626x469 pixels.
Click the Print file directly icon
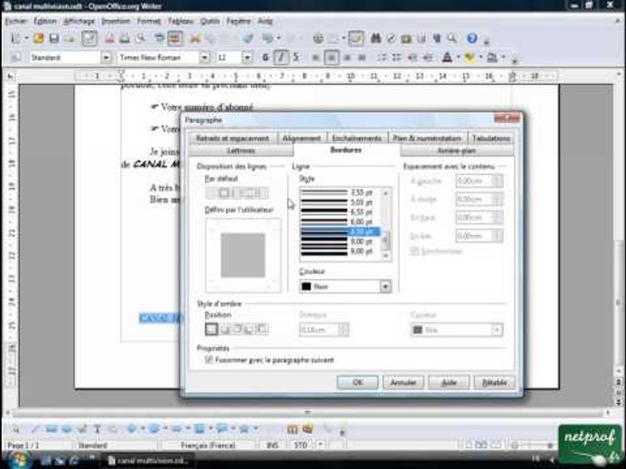click(125, 38)
